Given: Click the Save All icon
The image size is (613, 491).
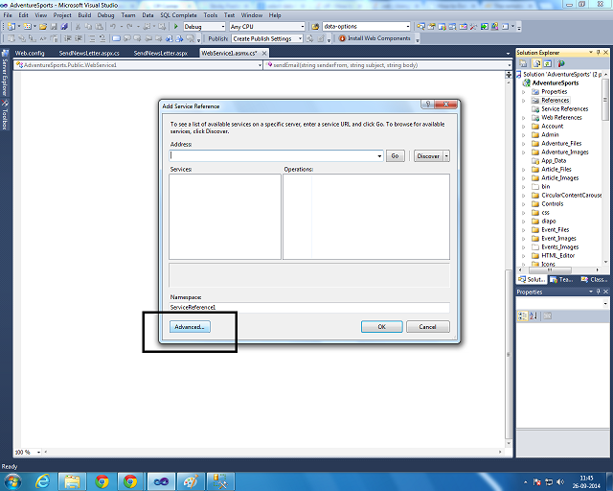Looking at the screenshot, I should click(64, 27).
